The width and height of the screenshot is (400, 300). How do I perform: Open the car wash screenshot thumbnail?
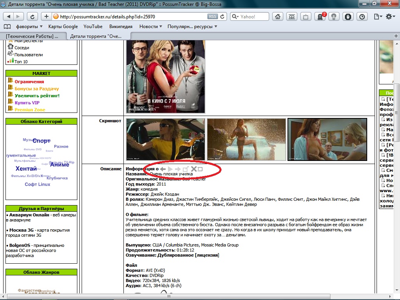click(x=246, y=139)
